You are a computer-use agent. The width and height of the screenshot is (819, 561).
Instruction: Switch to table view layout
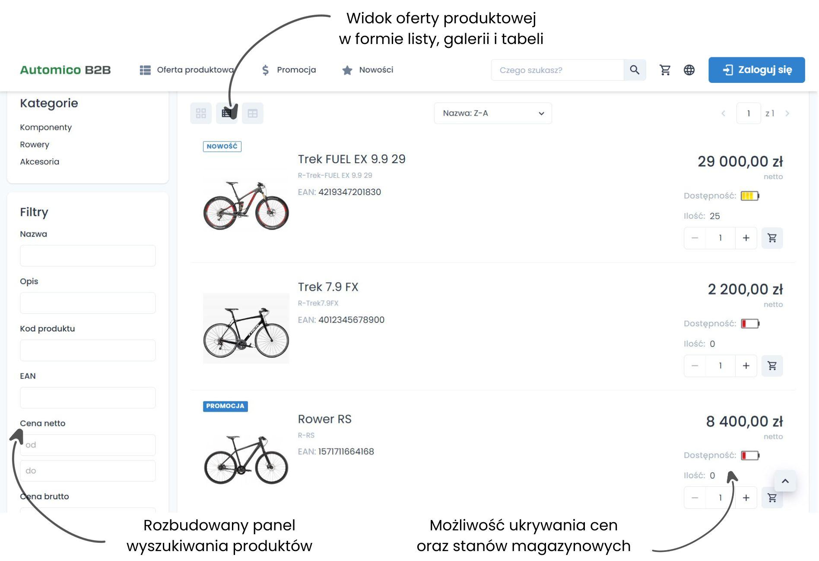pos(253,113)
